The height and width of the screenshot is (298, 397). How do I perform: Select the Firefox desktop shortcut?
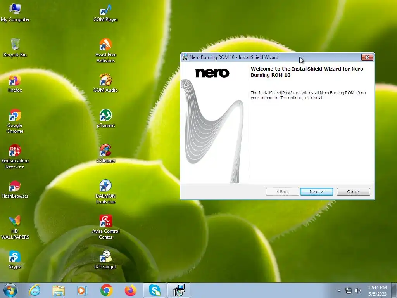tap(15, 83)
